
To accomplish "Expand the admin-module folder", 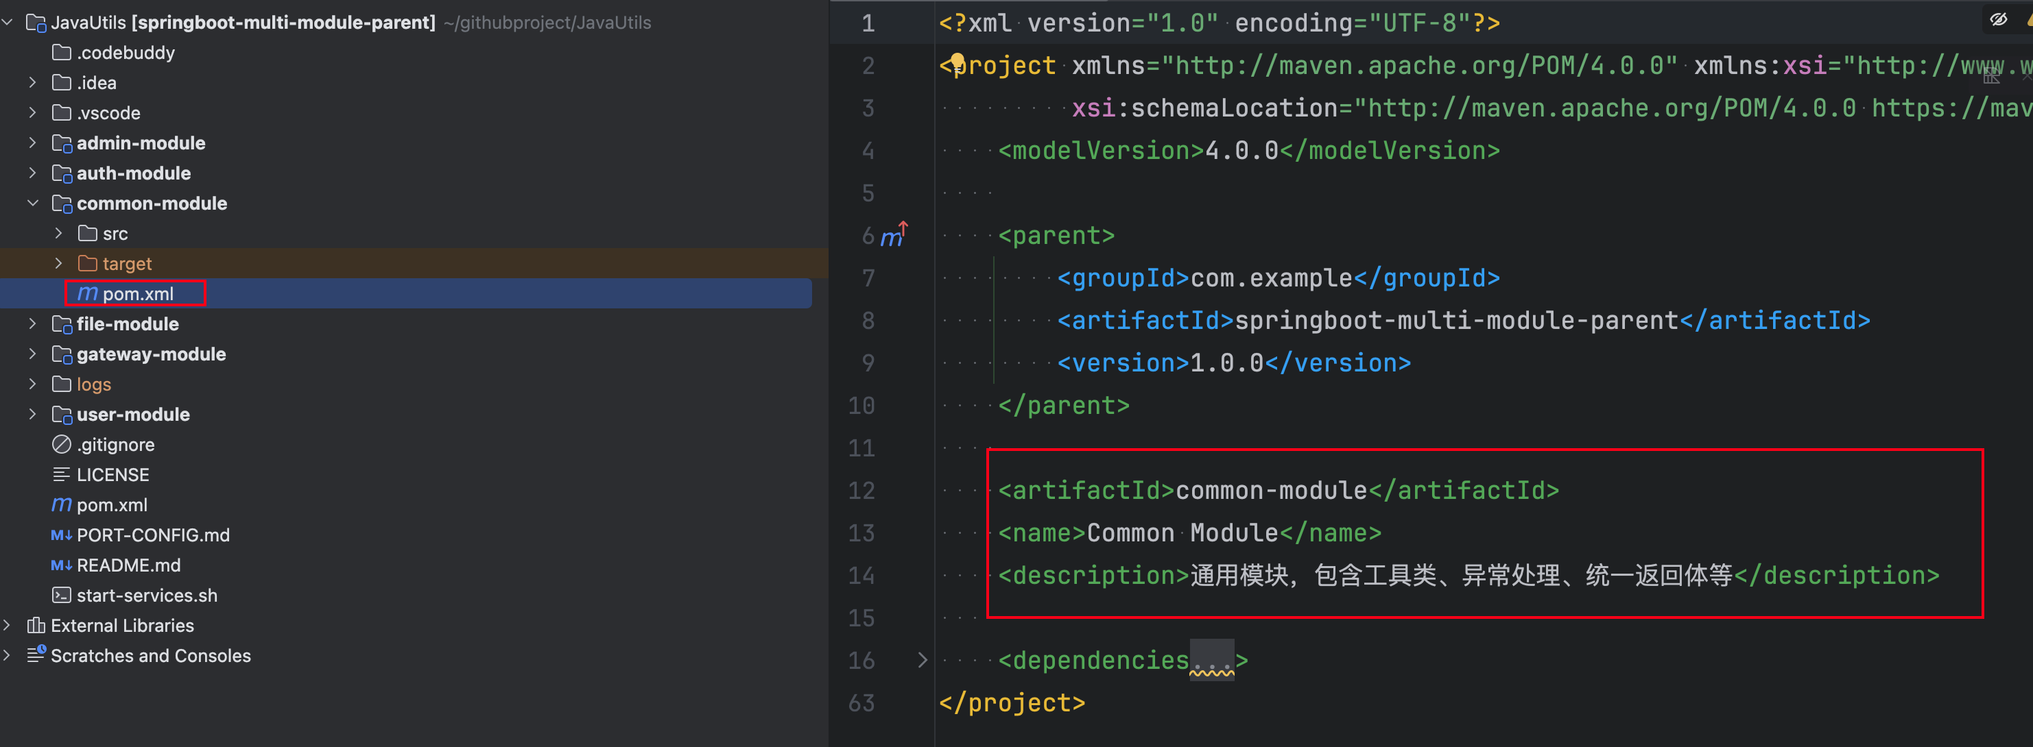I will tap(32, 143).
